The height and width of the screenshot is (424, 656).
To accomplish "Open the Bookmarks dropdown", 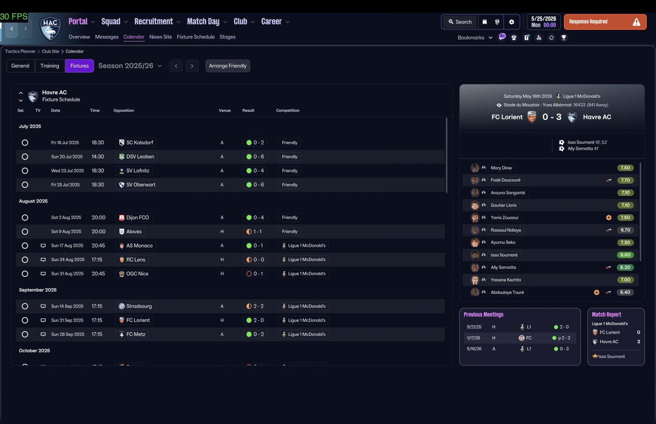I will click(x=475, y=37).
